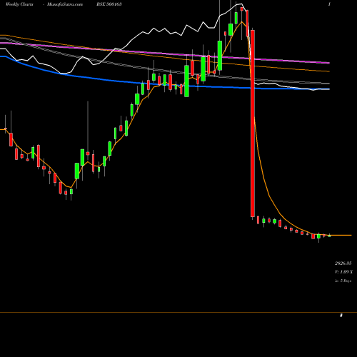The image size is (357, 357).
Task: Click the "in 5 Days" label
Action: (343, 281)
